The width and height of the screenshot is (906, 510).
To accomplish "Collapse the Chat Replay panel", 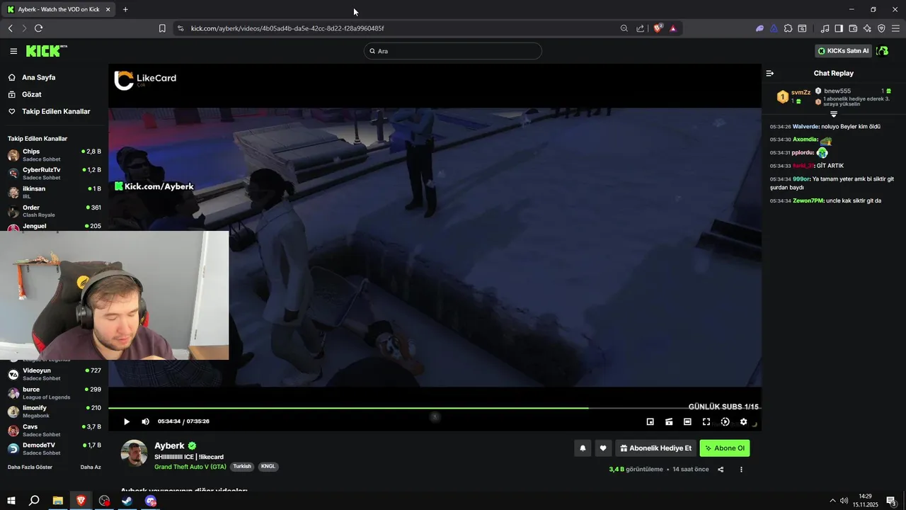I will 770,73.
